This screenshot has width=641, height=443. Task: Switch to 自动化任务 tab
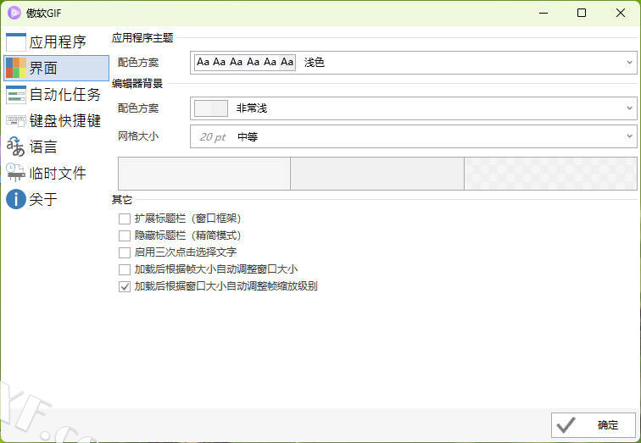[x=57, y=94]
